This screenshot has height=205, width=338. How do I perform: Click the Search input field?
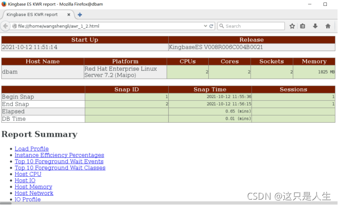coord(251,26)
